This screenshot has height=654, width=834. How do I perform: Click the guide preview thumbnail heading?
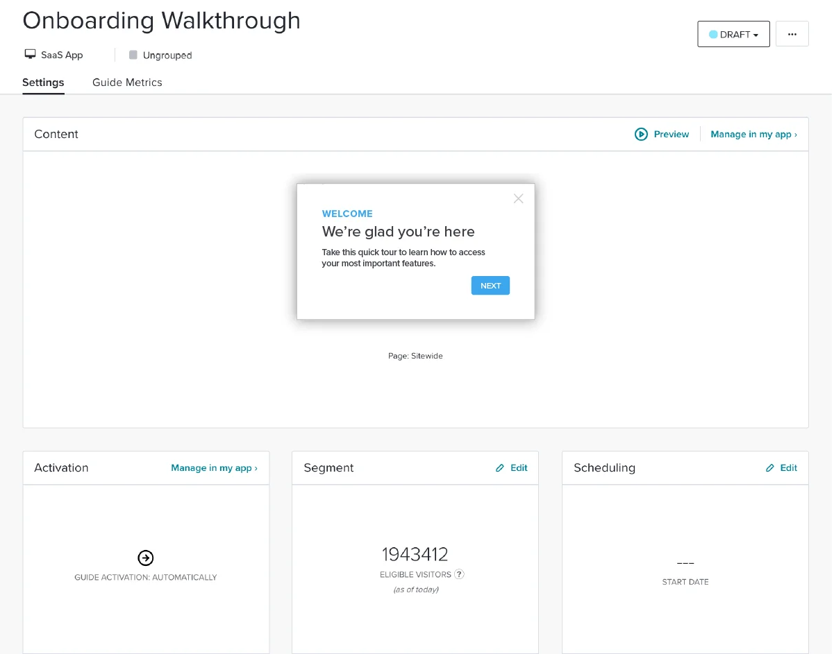click(x=398, y=232)
